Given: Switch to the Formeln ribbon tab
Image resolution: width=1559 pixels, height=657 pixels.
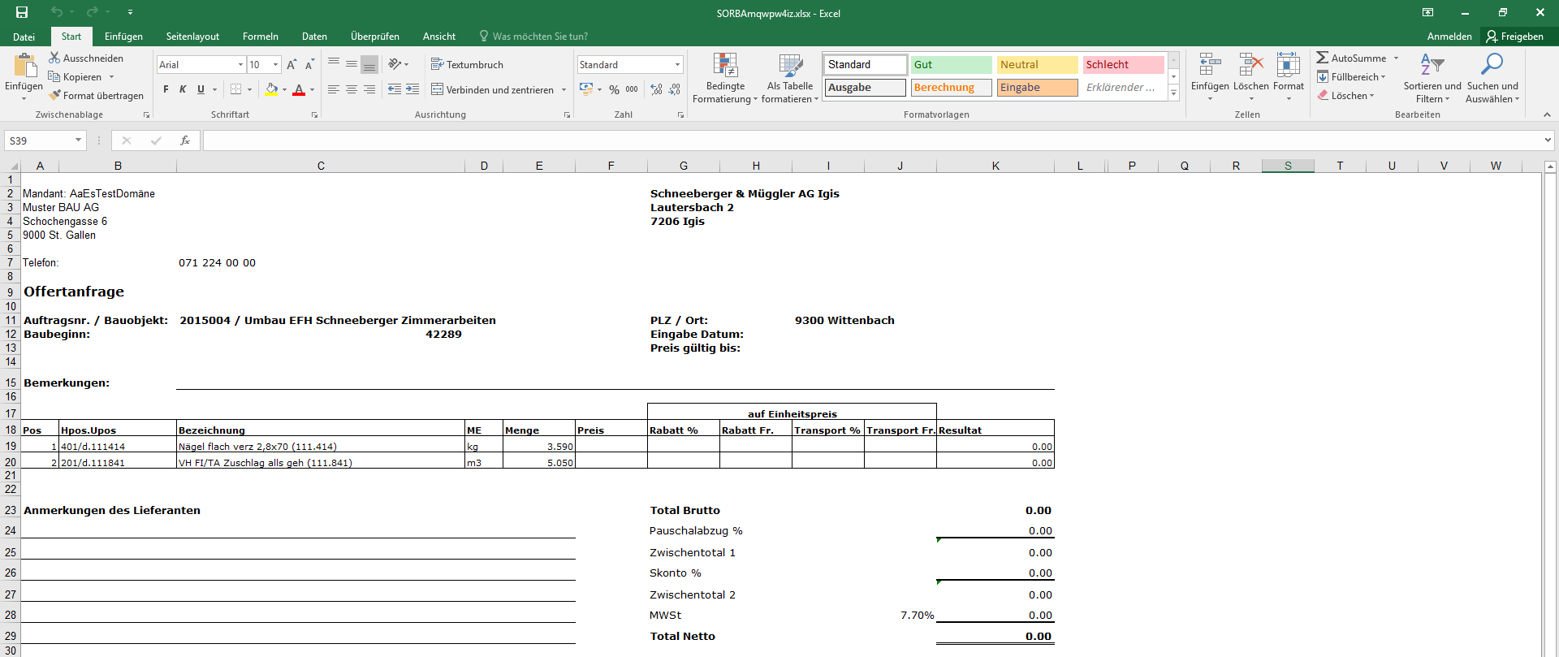Looking at the screenshot, I should point(260,37).
